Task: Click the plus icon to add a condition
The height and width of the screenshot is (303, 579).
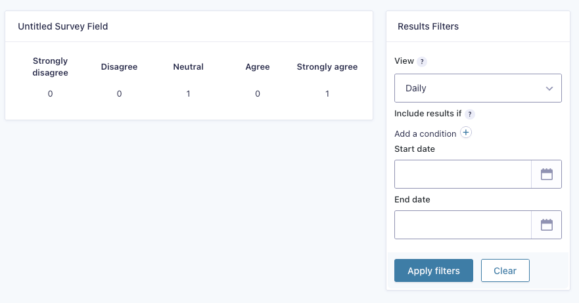Action: 466,132
